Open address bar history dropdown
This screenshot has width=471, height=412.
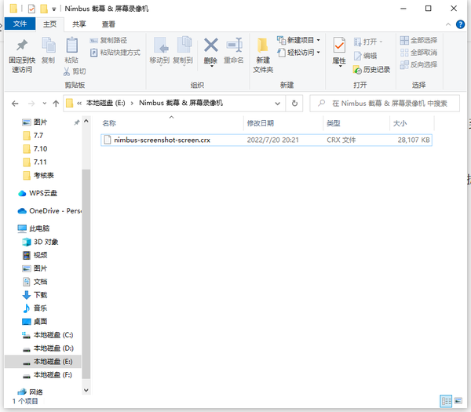(x=278, y=103)
